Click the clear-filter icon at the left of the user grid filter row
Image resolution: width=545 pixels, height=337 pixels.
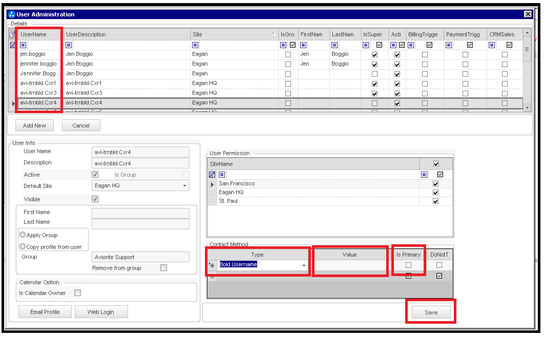click(12, 45)
